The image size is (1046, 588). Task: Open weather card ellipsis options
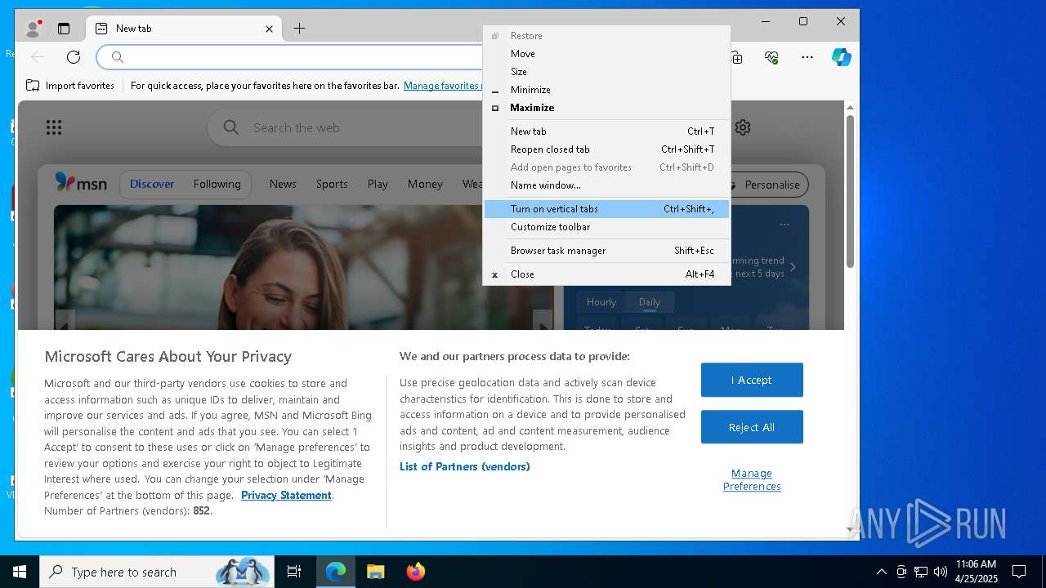784,225
